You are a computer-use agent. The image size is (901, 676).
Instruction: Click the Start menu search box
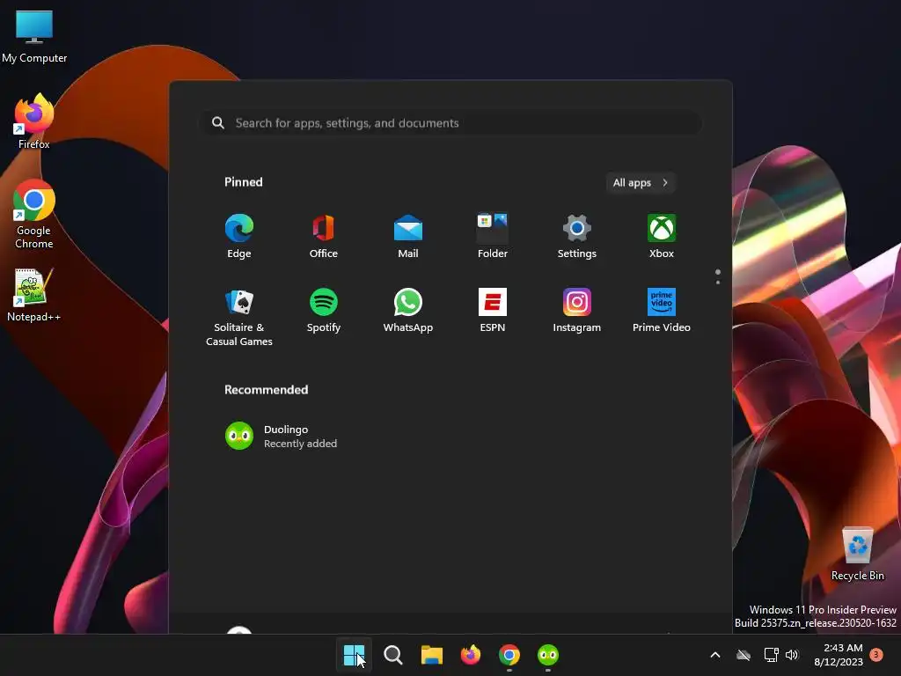450,123
